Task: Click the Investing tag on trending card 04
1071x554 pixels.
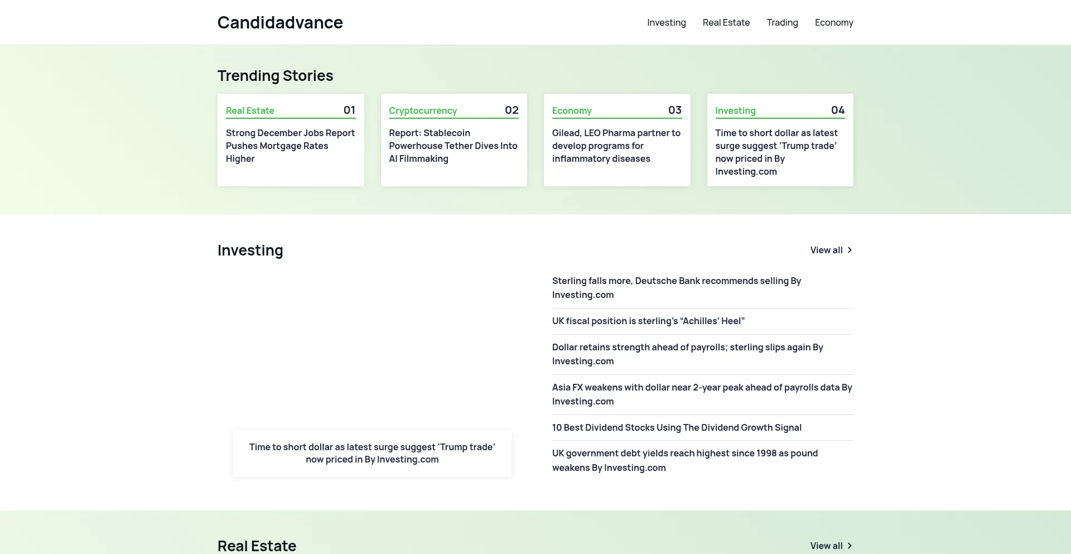Action: pos(735,110)
